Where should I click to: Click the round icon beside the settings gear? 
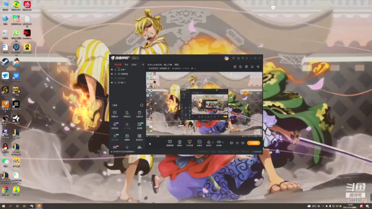(x=237, y=143)
